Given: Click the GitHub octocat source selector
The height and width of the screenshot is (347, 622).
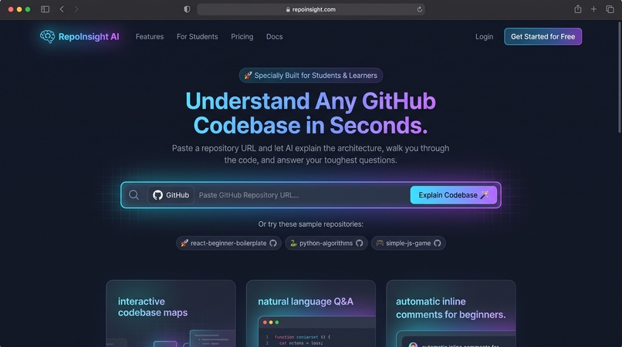Looking at the screenshot, I should tap(171, 195).
